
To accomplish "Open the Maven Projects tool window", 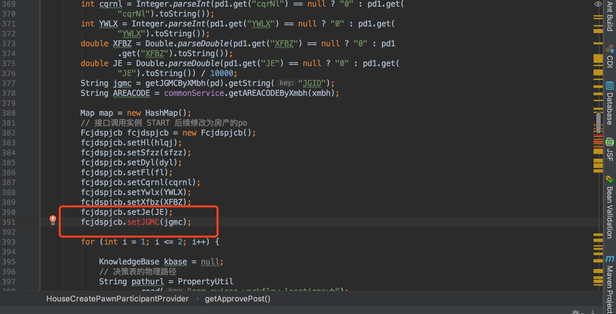I will pyautogui.click(x=610, y=284).
